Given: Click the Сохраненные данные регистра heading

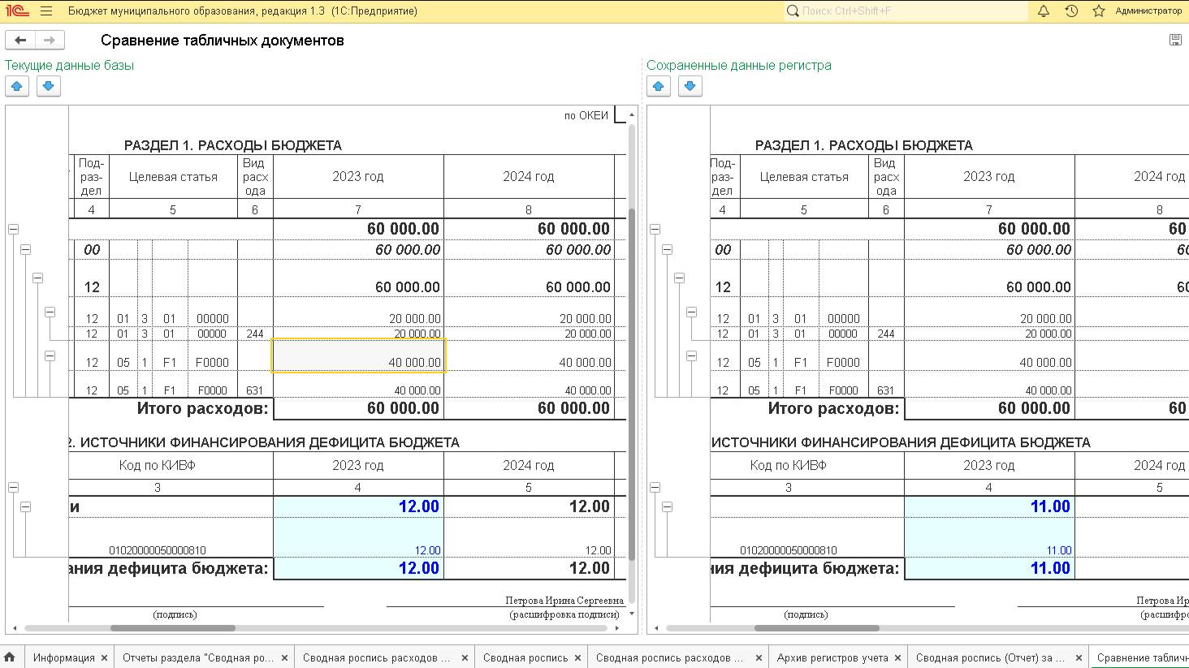Looking at the screenshot, I should click(x=739, y=65).
